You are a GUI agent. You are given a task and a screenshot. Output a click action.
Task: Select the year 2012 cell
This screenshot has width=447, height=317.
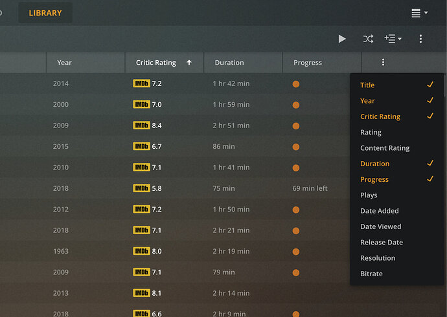coord(61,209)
